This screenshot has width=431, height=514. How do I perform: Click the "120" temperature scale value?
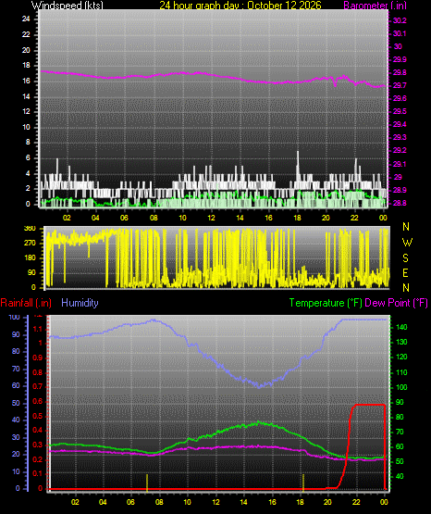point(401,357)
